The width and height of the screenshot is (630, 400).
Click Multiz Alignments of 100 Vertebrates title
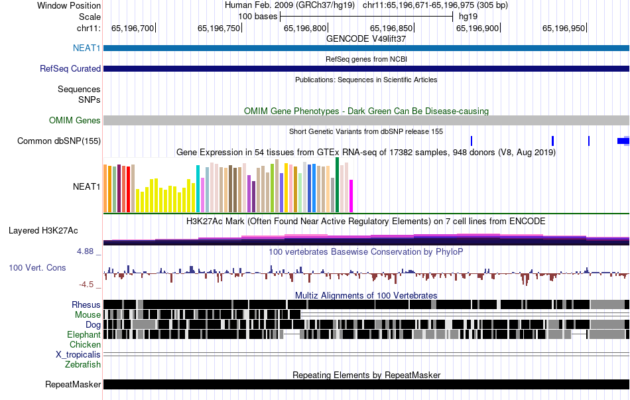[x=366, y=295]
